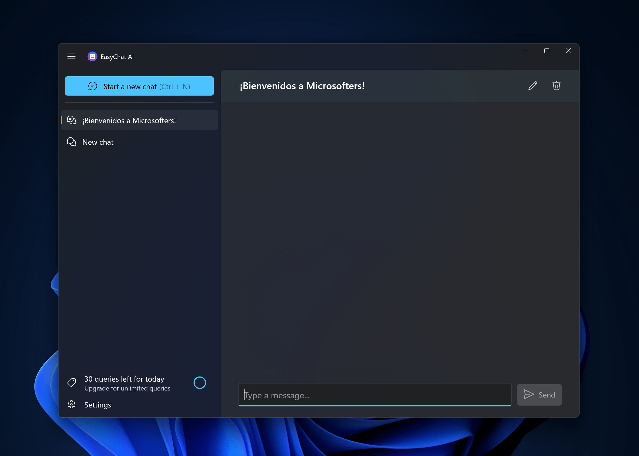Delete the chat using the trash icon
This screenshot has width=639, height=456.
point(556,86)
